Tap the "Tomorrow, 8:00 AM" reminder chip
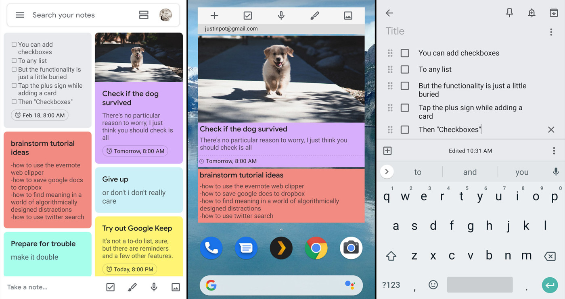 [136, 151]
